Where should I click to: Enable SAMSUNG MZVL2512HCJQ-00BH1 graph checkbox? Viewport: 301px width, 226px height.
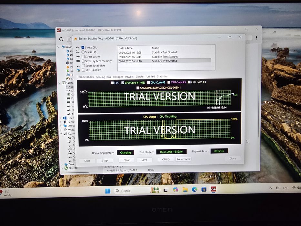tap(138, 88)
